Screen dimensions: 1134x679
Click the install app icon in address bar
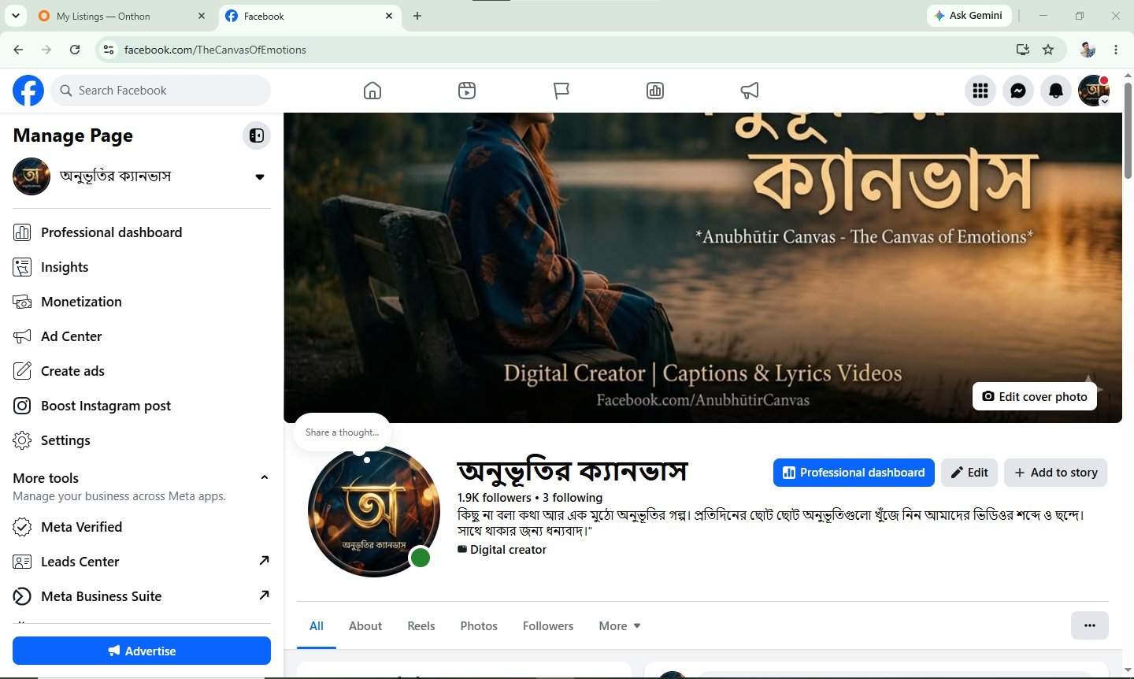click(x=1022, y=50)
